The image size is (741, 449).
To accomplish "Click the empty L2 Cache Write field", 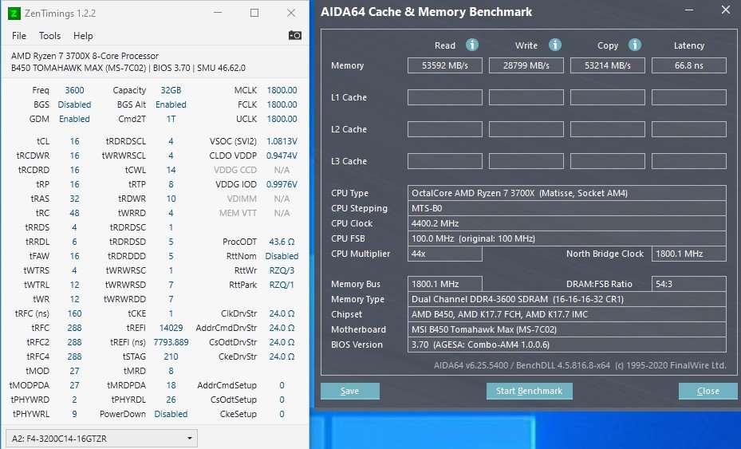I will [x=526, y=129].
